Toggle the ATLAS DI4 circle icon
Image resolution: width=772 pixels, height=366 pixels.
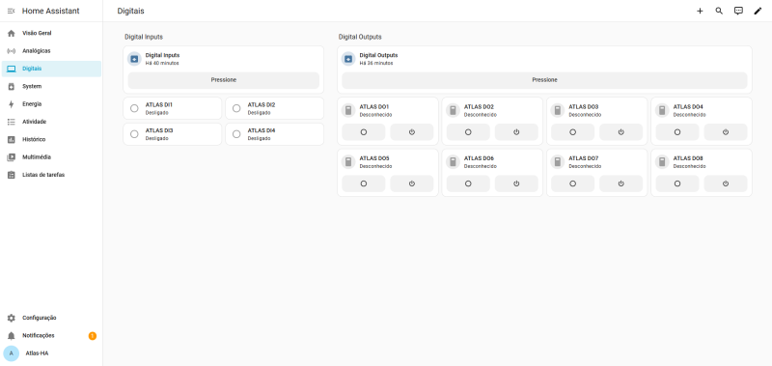click(236, 134)
